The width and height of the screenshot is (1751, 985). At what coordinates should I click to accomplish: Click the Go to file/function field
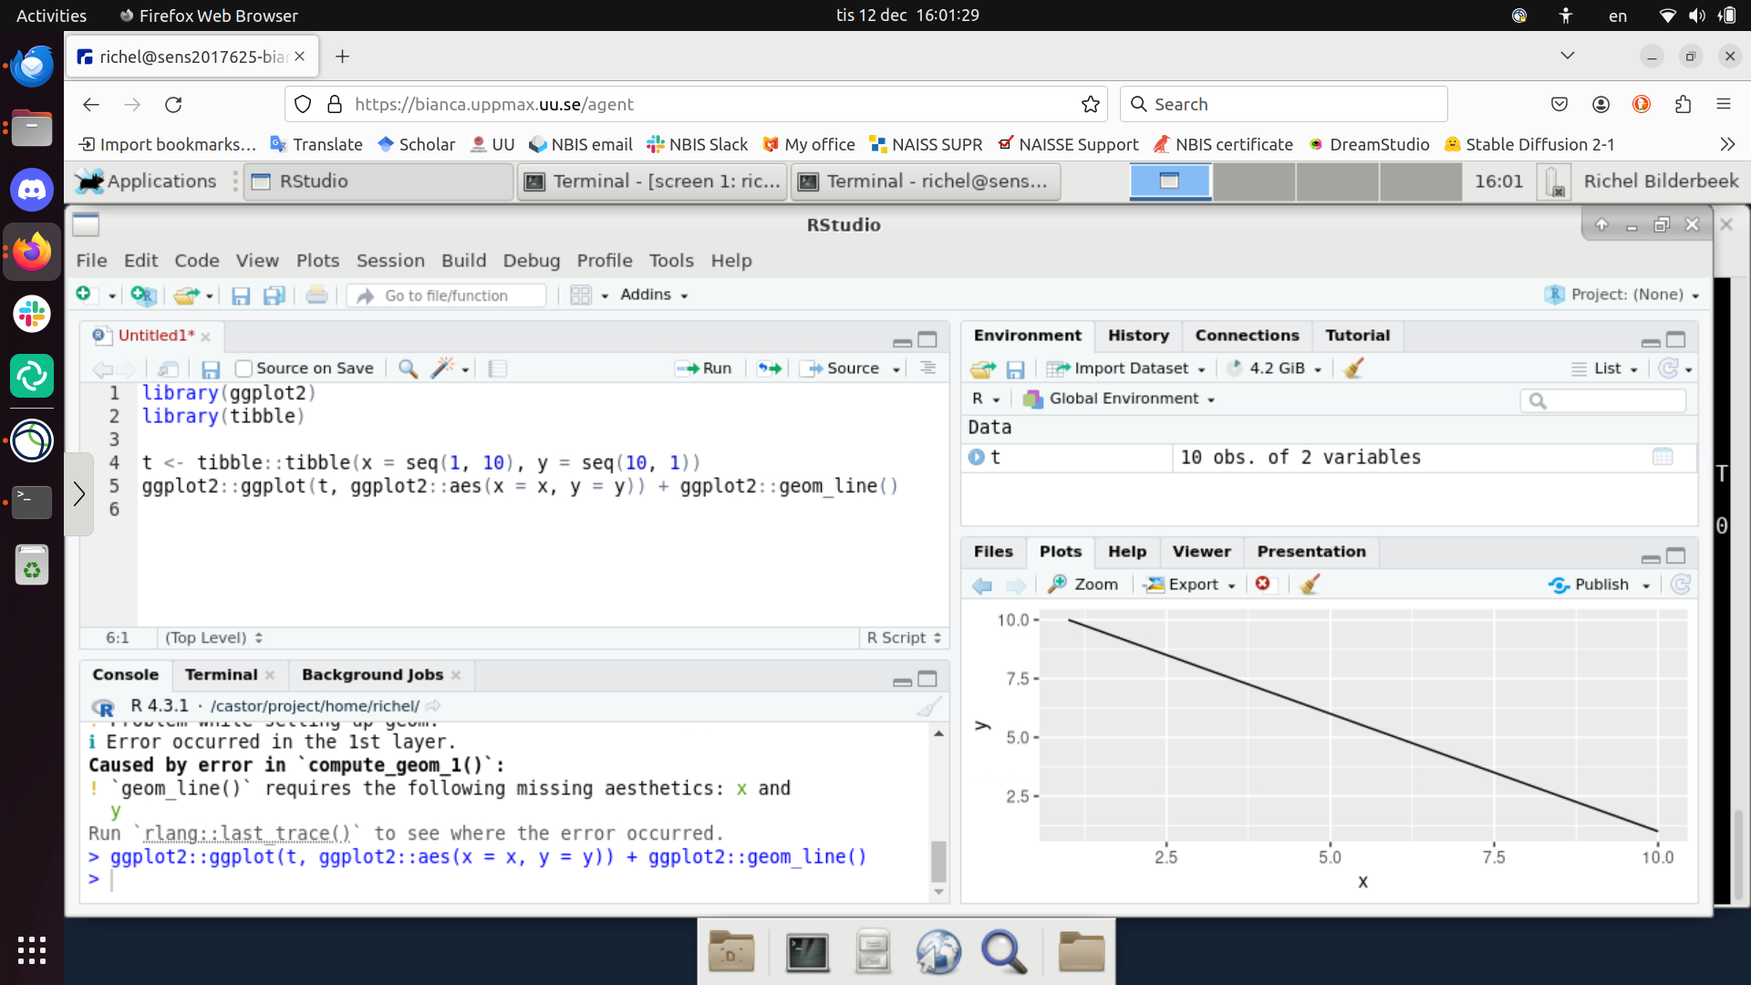click(x=446, y=295)
